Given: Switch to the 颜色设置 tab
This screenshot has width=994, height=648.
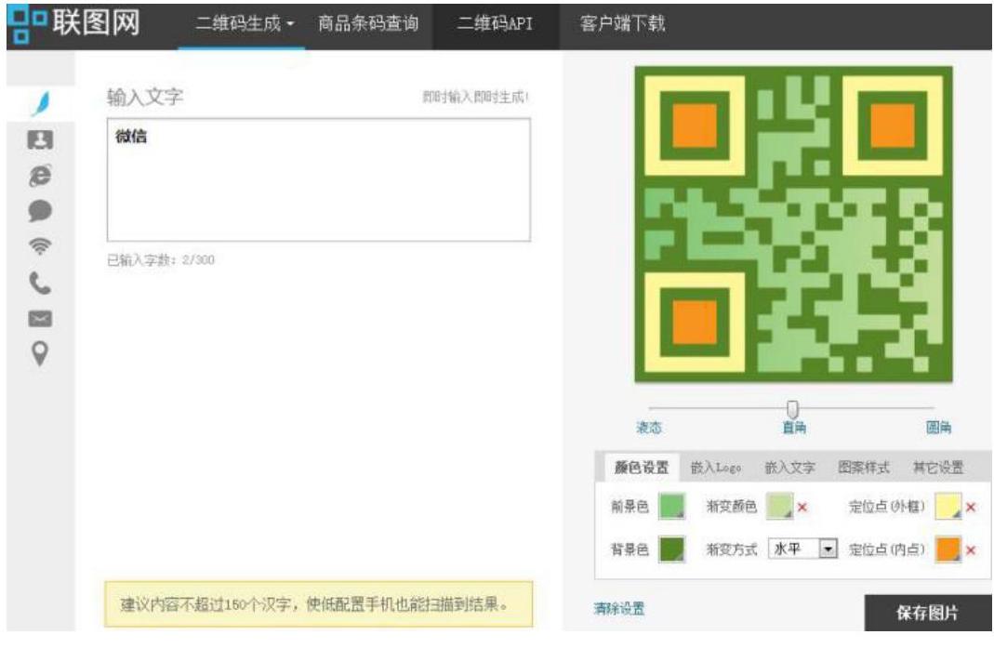Looking at the screenshot, I should (641, 468).
